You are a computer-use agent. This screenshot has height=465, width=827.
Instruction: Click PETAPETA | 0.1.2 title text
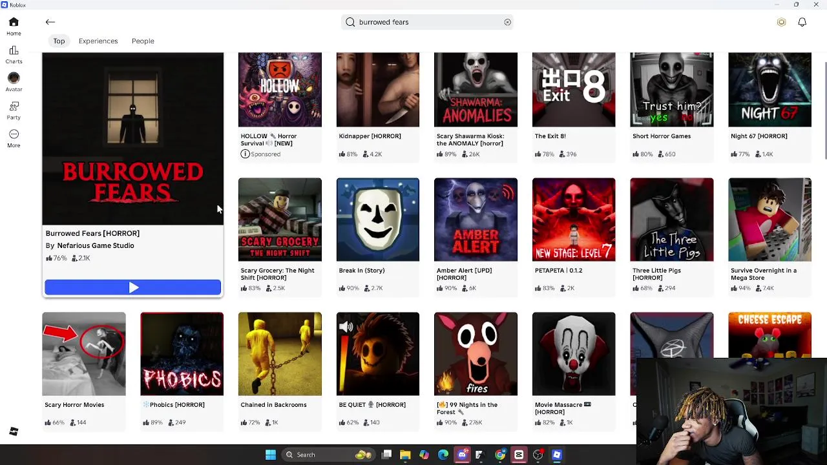(x=558, y=271)
